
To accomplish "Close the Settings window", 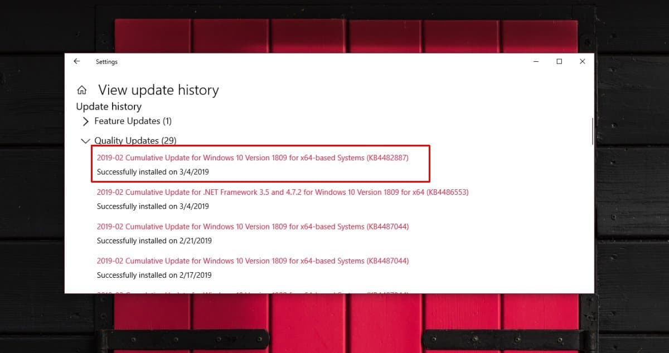I will (583, 62).
